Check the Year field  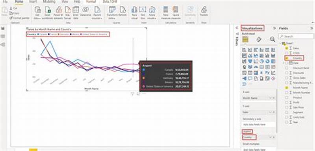coord(287,122)
